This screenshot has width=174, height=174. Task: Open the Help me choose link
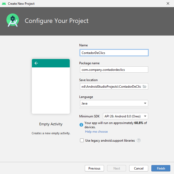tap(96, 132)
